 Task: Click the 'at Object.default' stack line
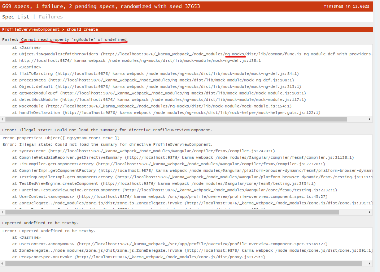point(157,87)
